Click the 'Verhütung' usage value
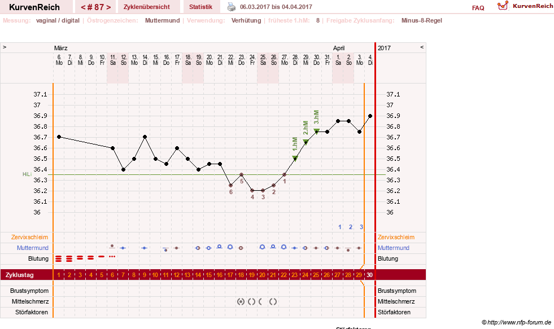The width and height of the screenshot is (554, 329). click(246, 20)
